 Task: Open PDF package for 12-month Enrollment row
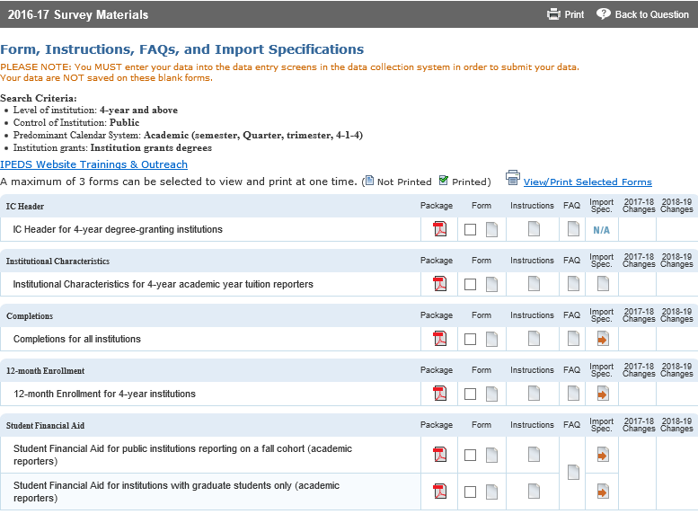(439, 394)
